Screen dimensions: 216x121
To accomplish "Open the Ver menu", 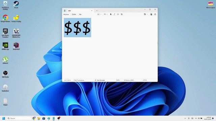I will click(80, 14).
